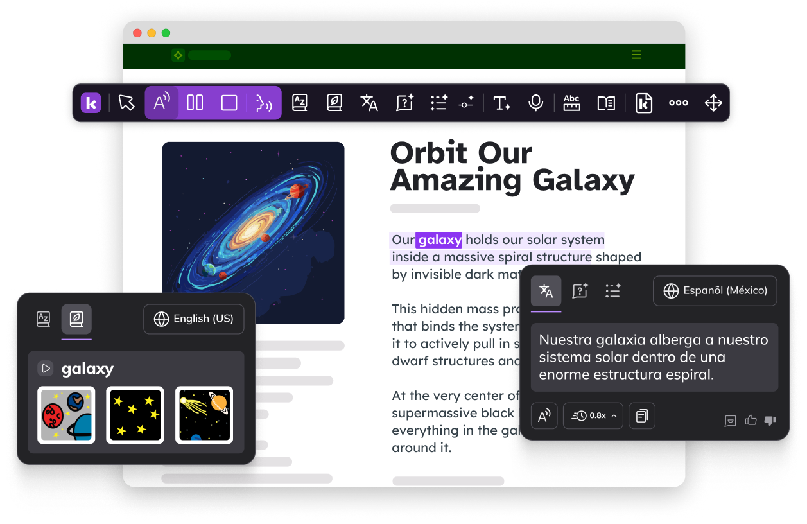Switch to the text dictionary tab in dictionary panel
Screen dimensions: 807x524
pyautogui.click(x=43, y=319)
